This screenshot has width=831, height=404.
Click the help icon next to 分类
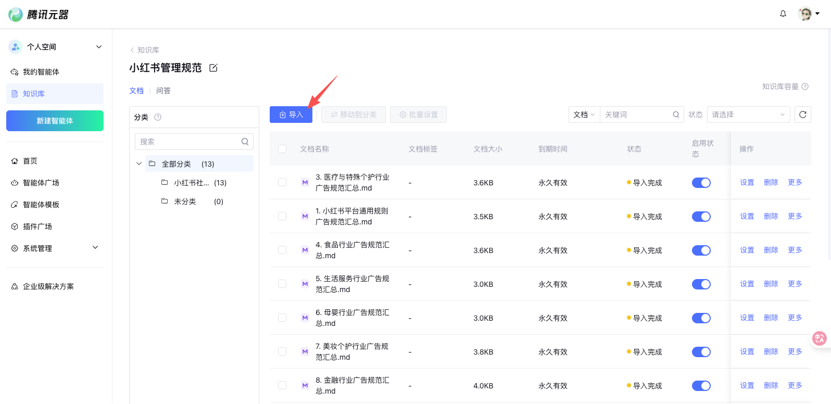158,117
